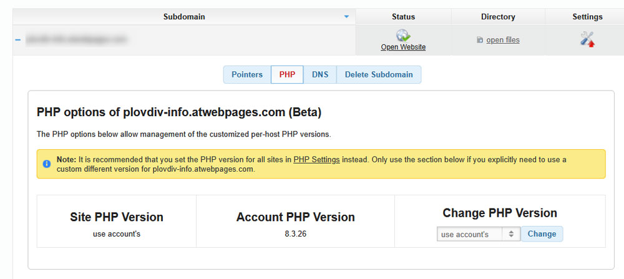Click the blurred subdomain name in the row

(77, 40)
